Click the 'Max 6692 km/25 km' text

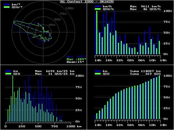pos(55,71)
